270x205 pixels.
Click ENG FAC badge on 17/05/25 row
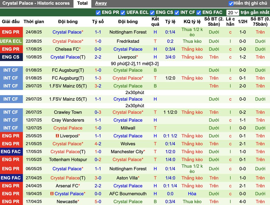tap(11, 152)
